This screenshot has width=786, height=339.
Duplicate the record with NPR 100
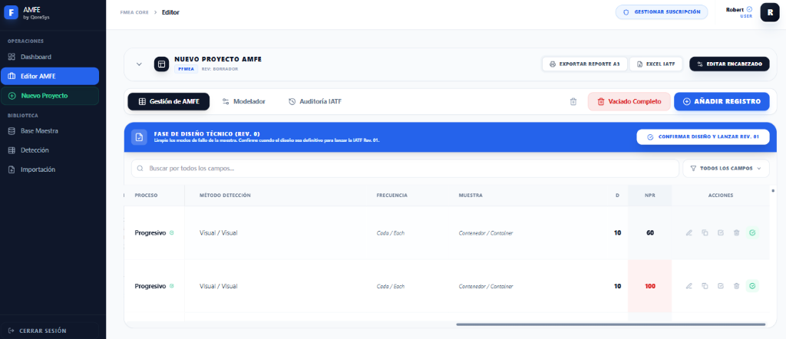[x=705, y=286]
